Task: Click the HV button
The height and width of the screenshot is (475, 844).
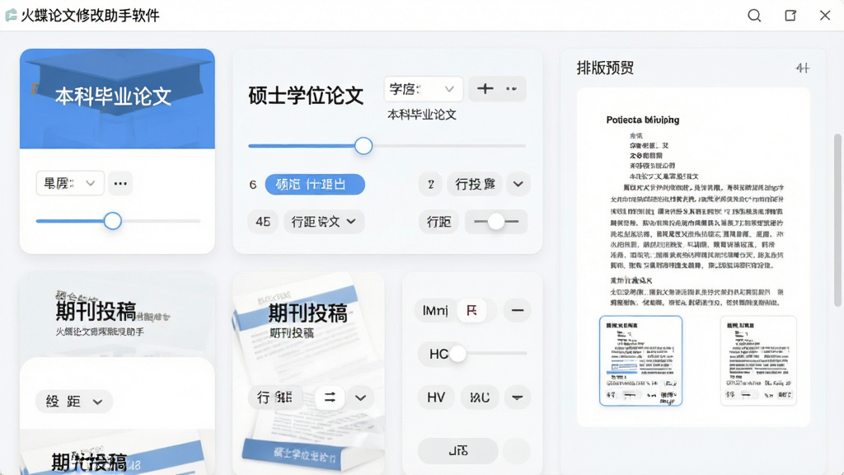Action: point(436,397)
